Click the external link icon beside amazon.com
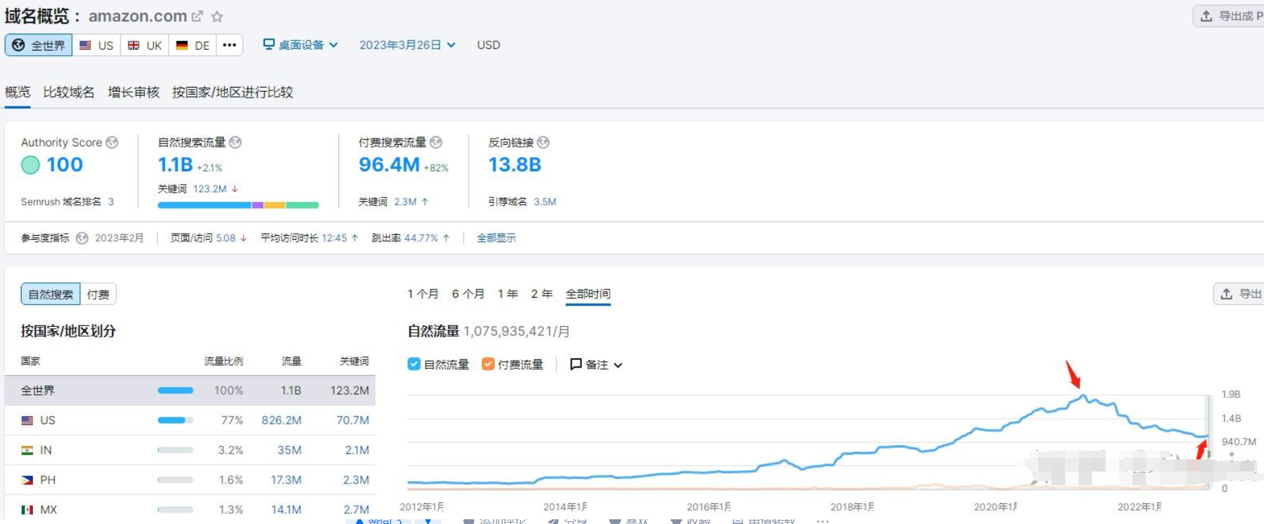This screenshot has height=524, width=1264. click(197, 16)
